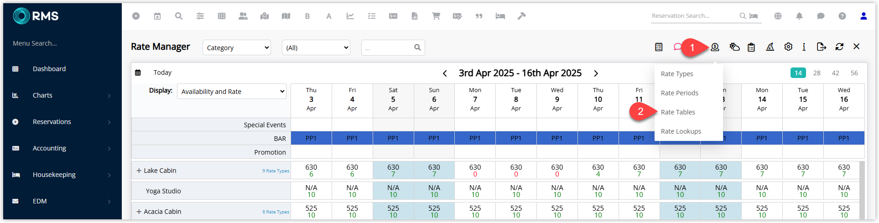Open the shopping cart icon
This screenshot has width=879, height=223.
pos(436,16)
